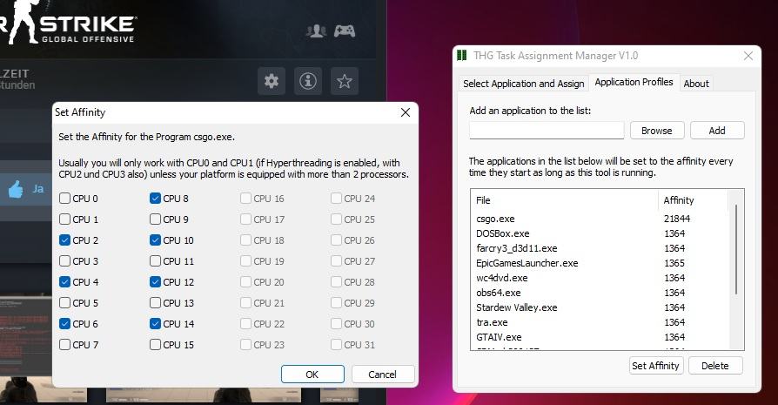Cancel the Set Affinity dialog

383,375
